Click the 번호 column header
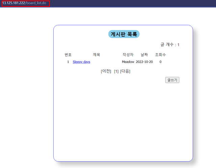 click(x=68, y=55)
